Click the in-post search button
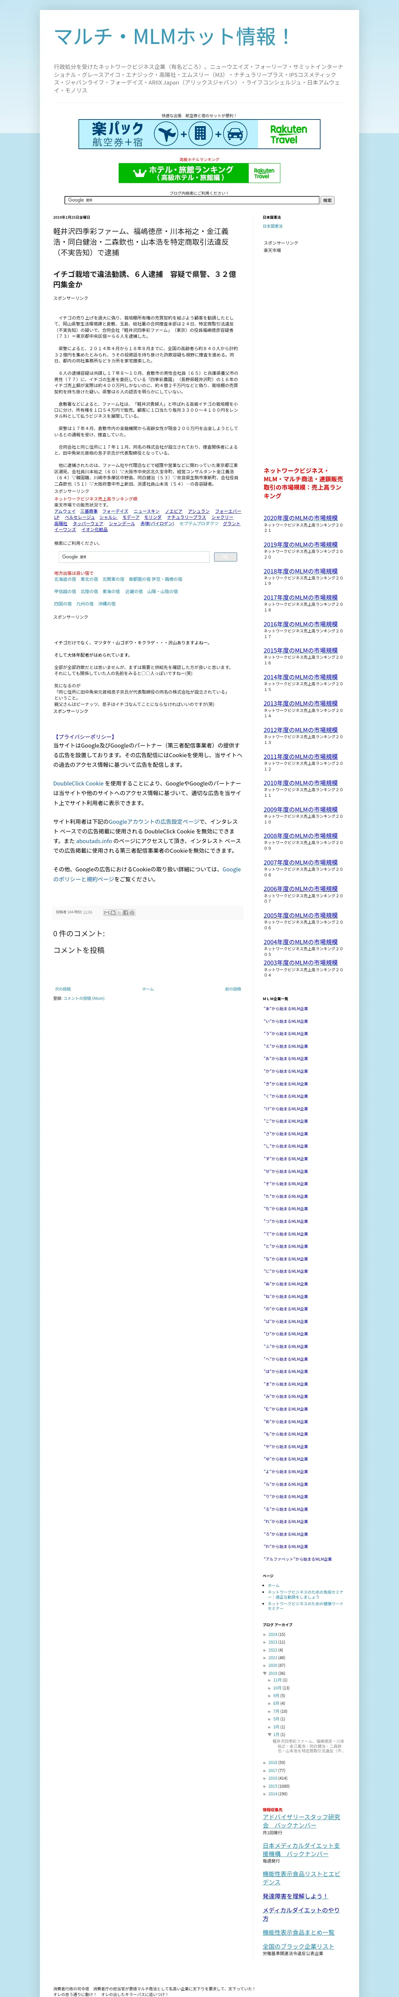 click(x=225, y=556)
